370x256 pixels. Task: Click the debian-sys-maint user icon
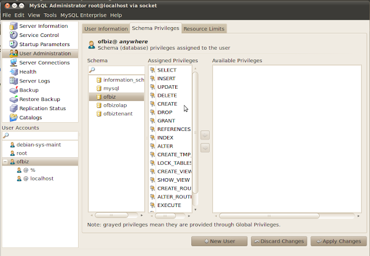[12, 145]
